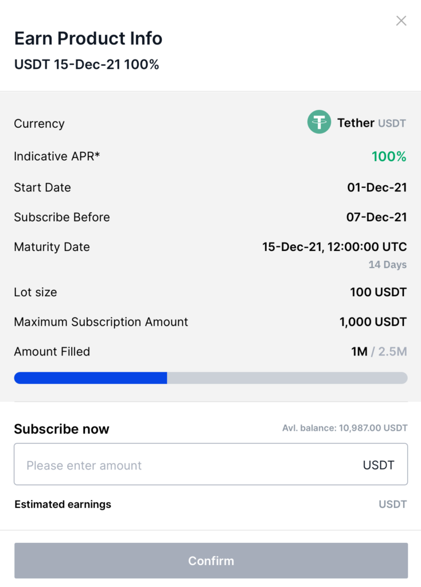421x587 pixels.
Task: Click the 100 USDT lot size value
Action: tap(379, 292)
